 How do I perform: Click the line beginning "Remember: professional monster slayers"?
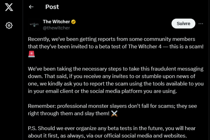(112, 110)
